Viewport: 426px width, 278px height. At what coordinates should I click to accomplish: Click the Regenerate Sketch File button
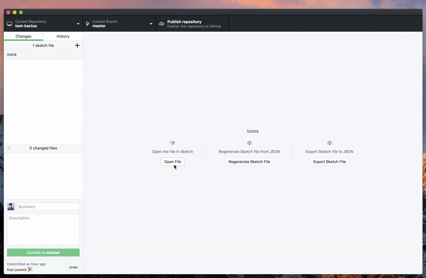pyautogui.click(x=249, y=162)
